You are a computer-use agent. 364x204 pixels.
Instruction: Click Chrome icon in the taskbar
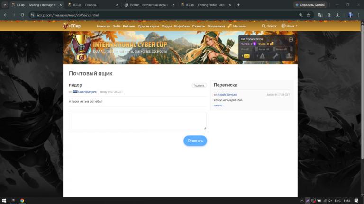click(x=22, y=201)
